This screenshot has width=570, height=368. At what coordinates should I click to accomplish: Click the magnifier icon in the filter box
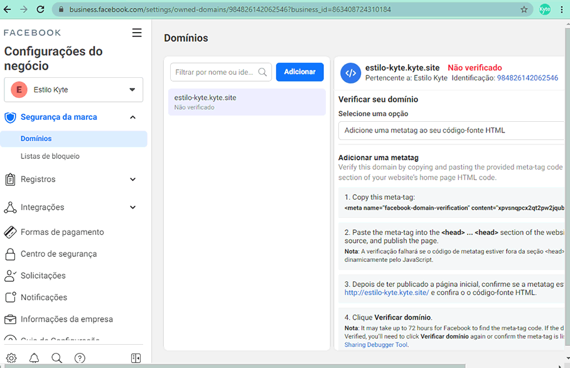[262, 72]
